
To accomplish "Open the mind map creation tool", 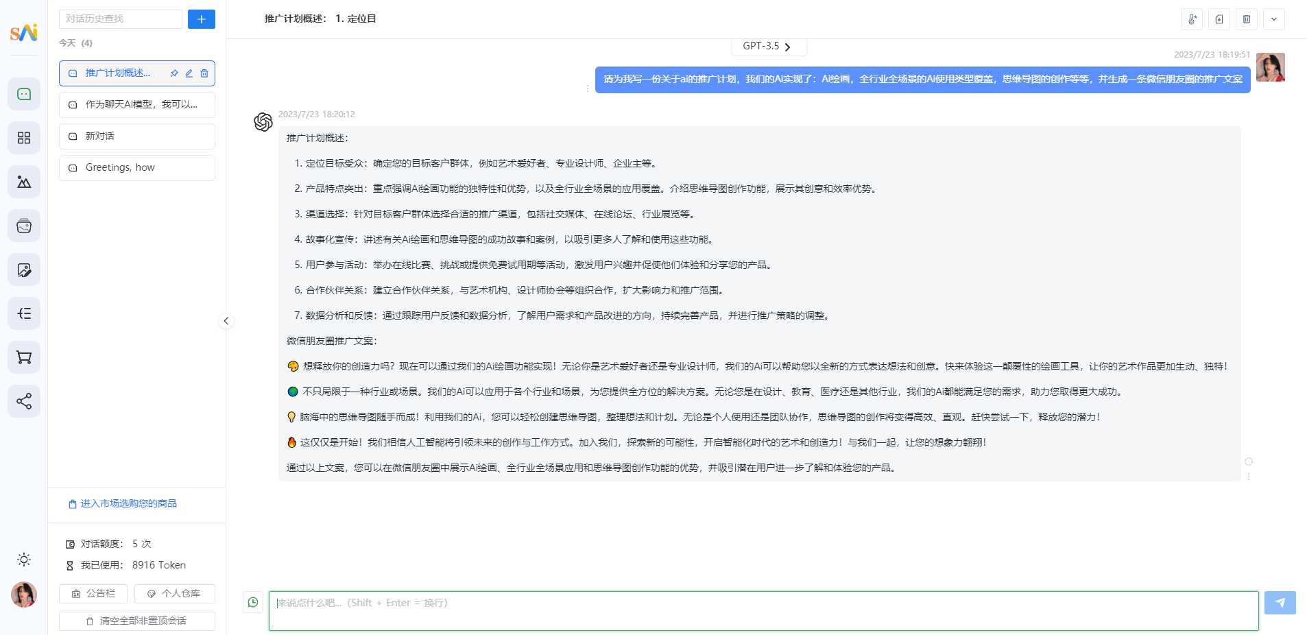I will click(x=24, y=313).
